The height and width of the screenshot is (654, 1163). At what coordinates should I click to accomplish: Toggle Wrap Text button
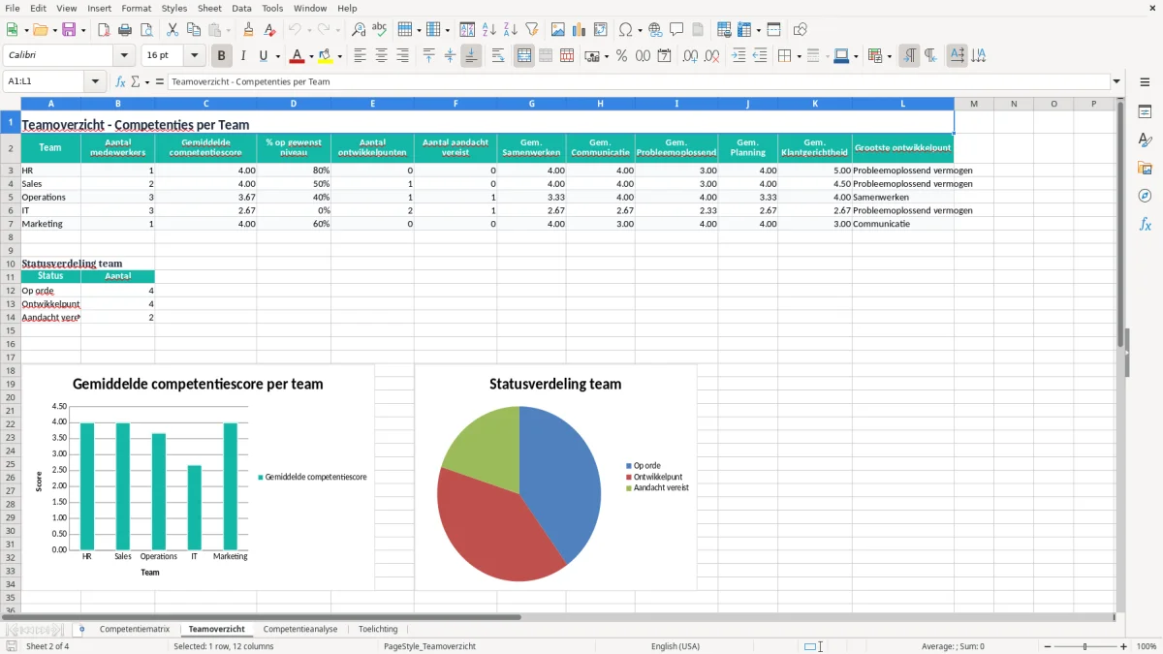498,56
